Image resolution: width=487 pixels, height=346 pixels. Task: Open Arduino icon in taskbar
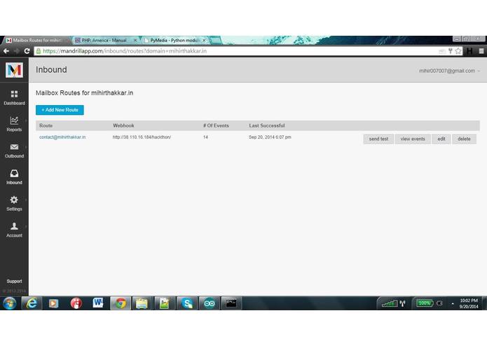tap(210, 303)
